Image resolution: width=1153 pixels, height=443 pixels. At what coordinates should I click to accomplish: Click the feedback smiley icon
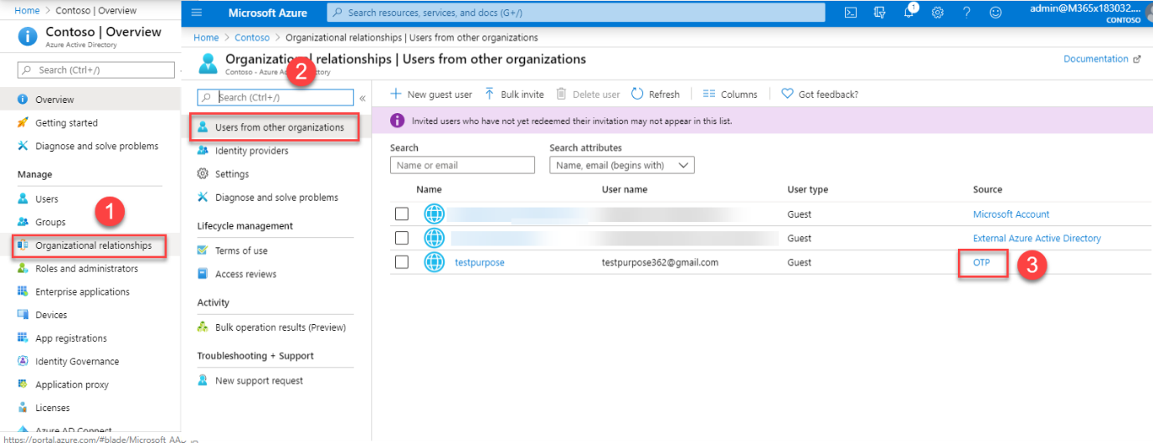tap(996, 13)
